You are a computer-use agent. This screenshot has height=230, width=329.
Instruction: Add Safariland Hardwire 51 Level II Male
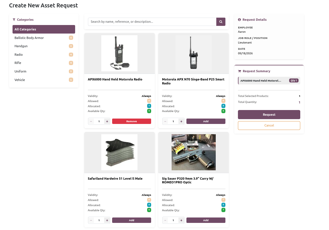(x=131, y=220)
